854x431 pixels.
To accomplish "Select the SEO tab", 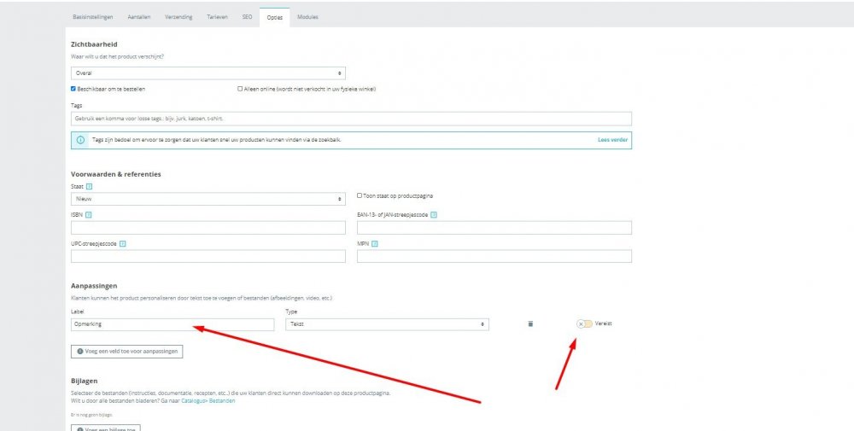I will (x=248, y=17).
